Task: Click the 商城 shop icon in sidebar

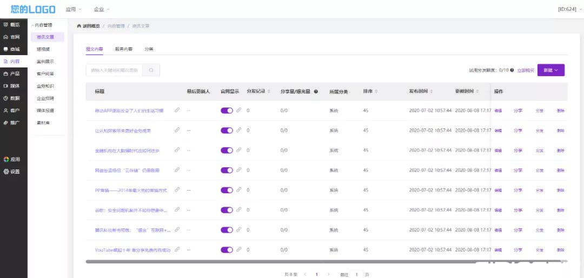Action: [x=5, y=49]
